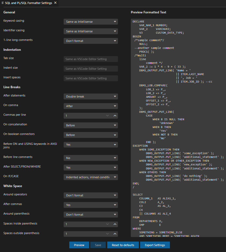Image resolution: width=226 pixels, height=252 pixels.
Task: Increase the Spaces outside parenthesis value
Action: 115,234
